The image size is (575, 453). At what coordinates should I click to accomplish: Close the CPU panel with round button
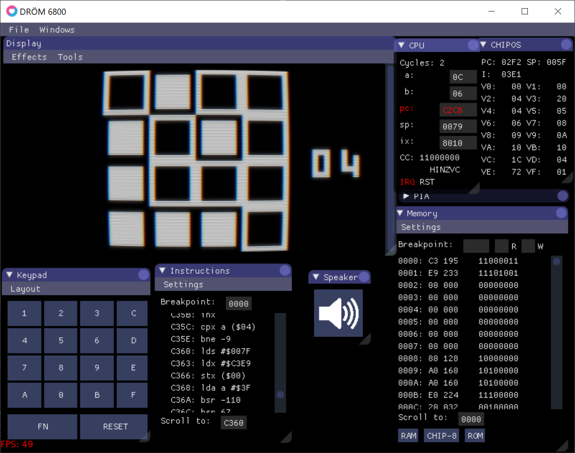pyautogui.click(x=473, y=45)
